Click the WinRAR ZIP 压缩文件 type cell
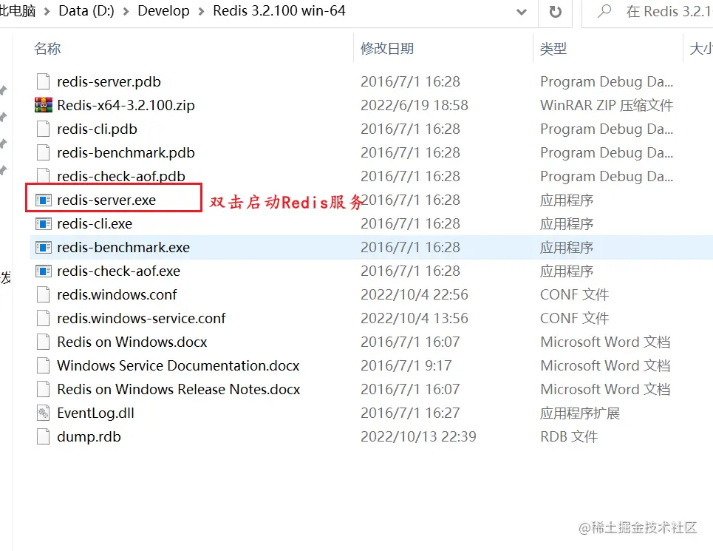Viewport: 713px width, 551px height. [x=607, y=106]
